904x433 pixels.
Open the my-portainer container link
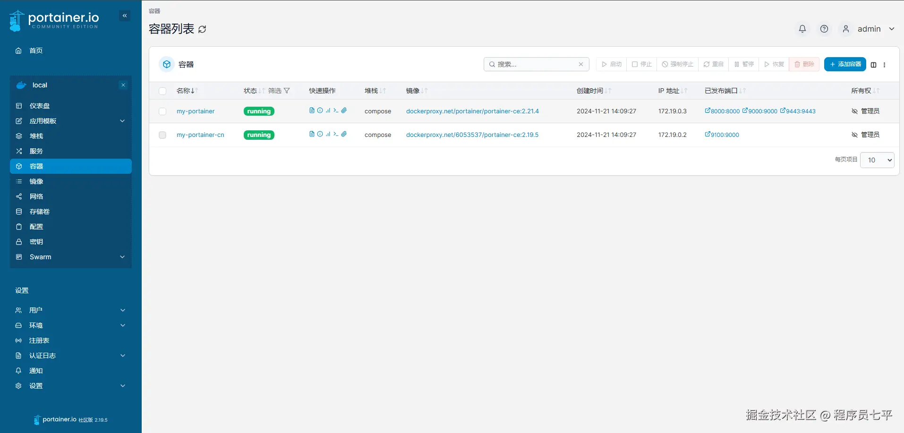pos(196,111)
